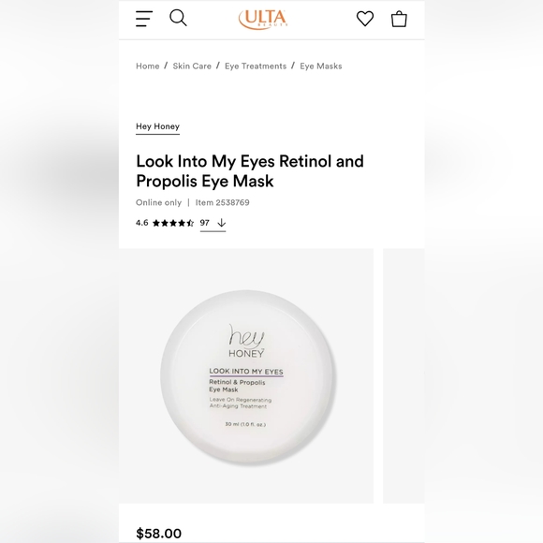The image size is (543, 543).
Task: View the next product image in the carousel
Action: [x=404, y=375]
